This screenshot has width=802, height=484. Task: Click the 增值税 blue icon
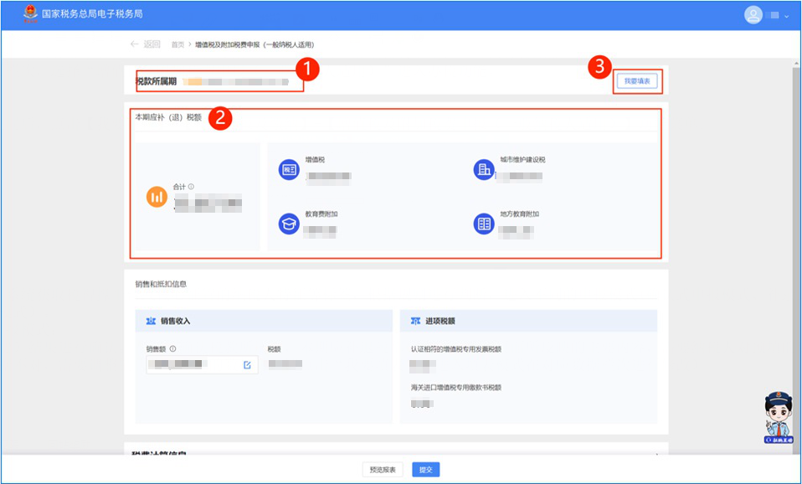(289, 169)
